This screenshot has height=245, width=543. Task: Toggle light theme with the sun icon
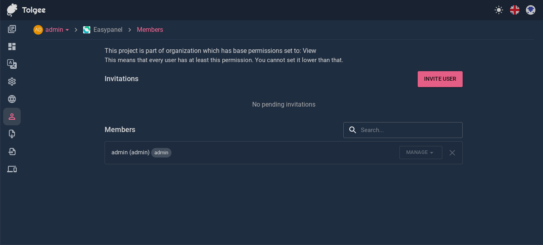click(498, 10)
